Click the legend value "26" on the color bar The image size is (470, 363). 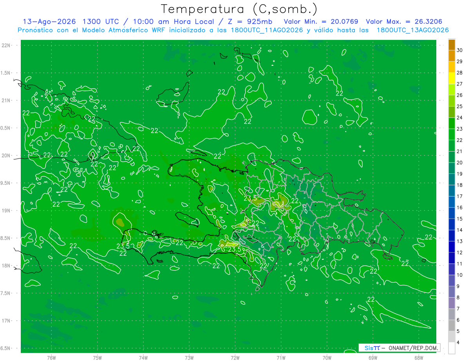point(459,95)
